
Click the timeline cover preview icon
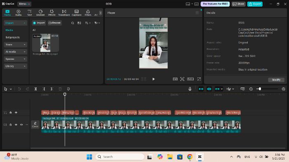coord(243,89)
